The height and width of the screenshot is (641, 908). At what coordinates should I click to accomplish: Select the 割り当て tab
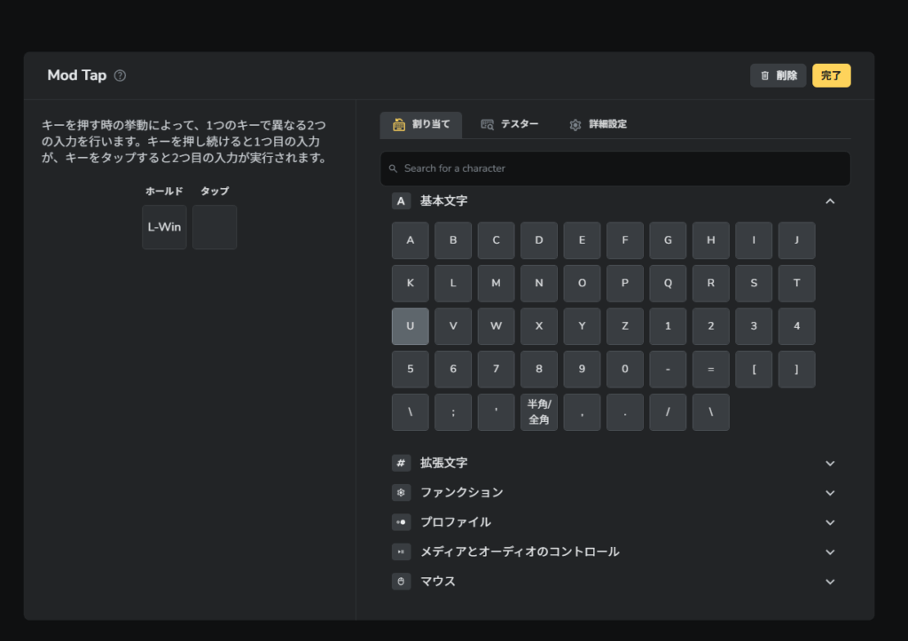pos(421,124)
